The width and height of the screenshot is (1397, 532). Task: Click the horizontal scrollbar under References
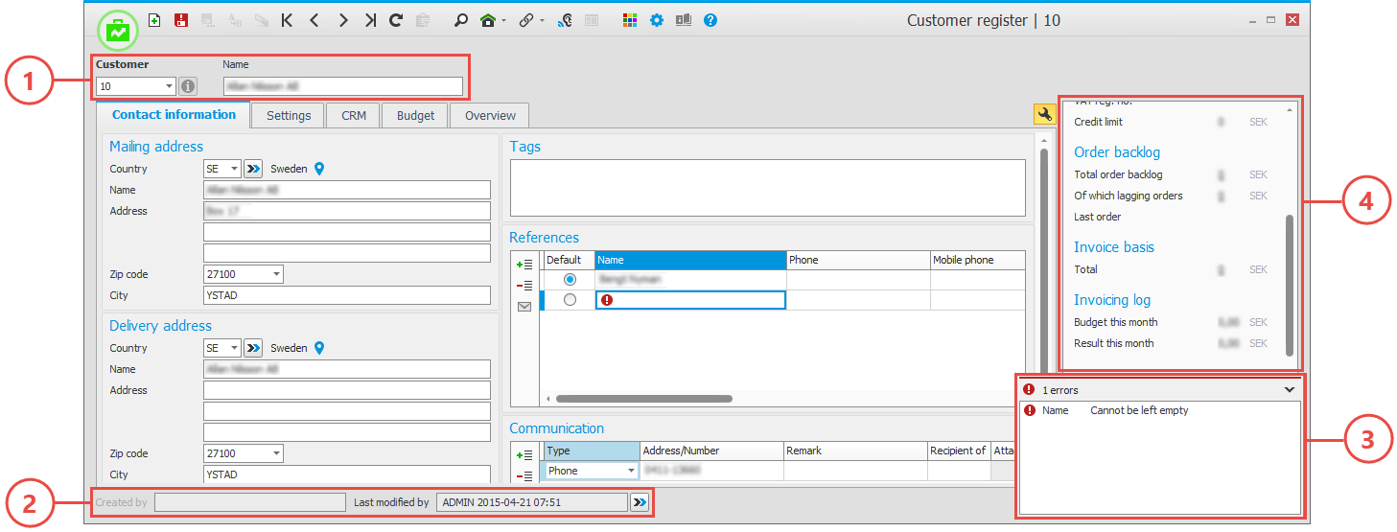[x=644, y=399]
